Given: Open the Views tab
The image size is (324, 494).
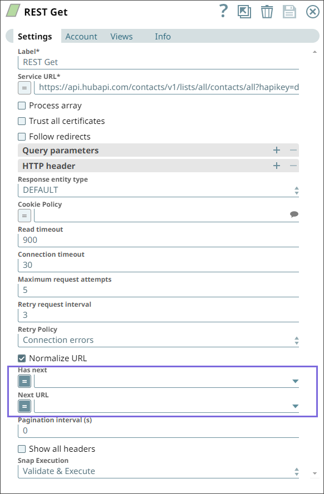Looking at the screenshot, I should tap(121, 36).
